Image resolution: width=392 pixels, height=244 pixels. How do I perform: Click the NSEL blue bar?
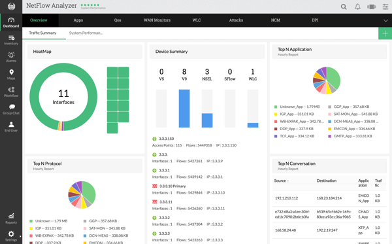click(207, 120)
